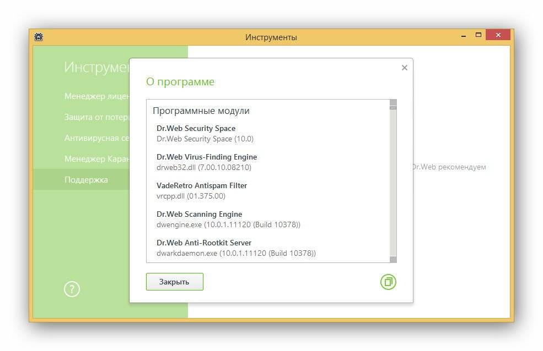
Task: Click the drweb32.dll (7.00.10.08210) line
Action: click(x=204, y=168)
